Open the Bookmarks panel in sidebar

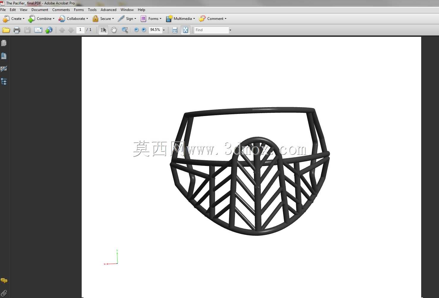tap(4, 56)
